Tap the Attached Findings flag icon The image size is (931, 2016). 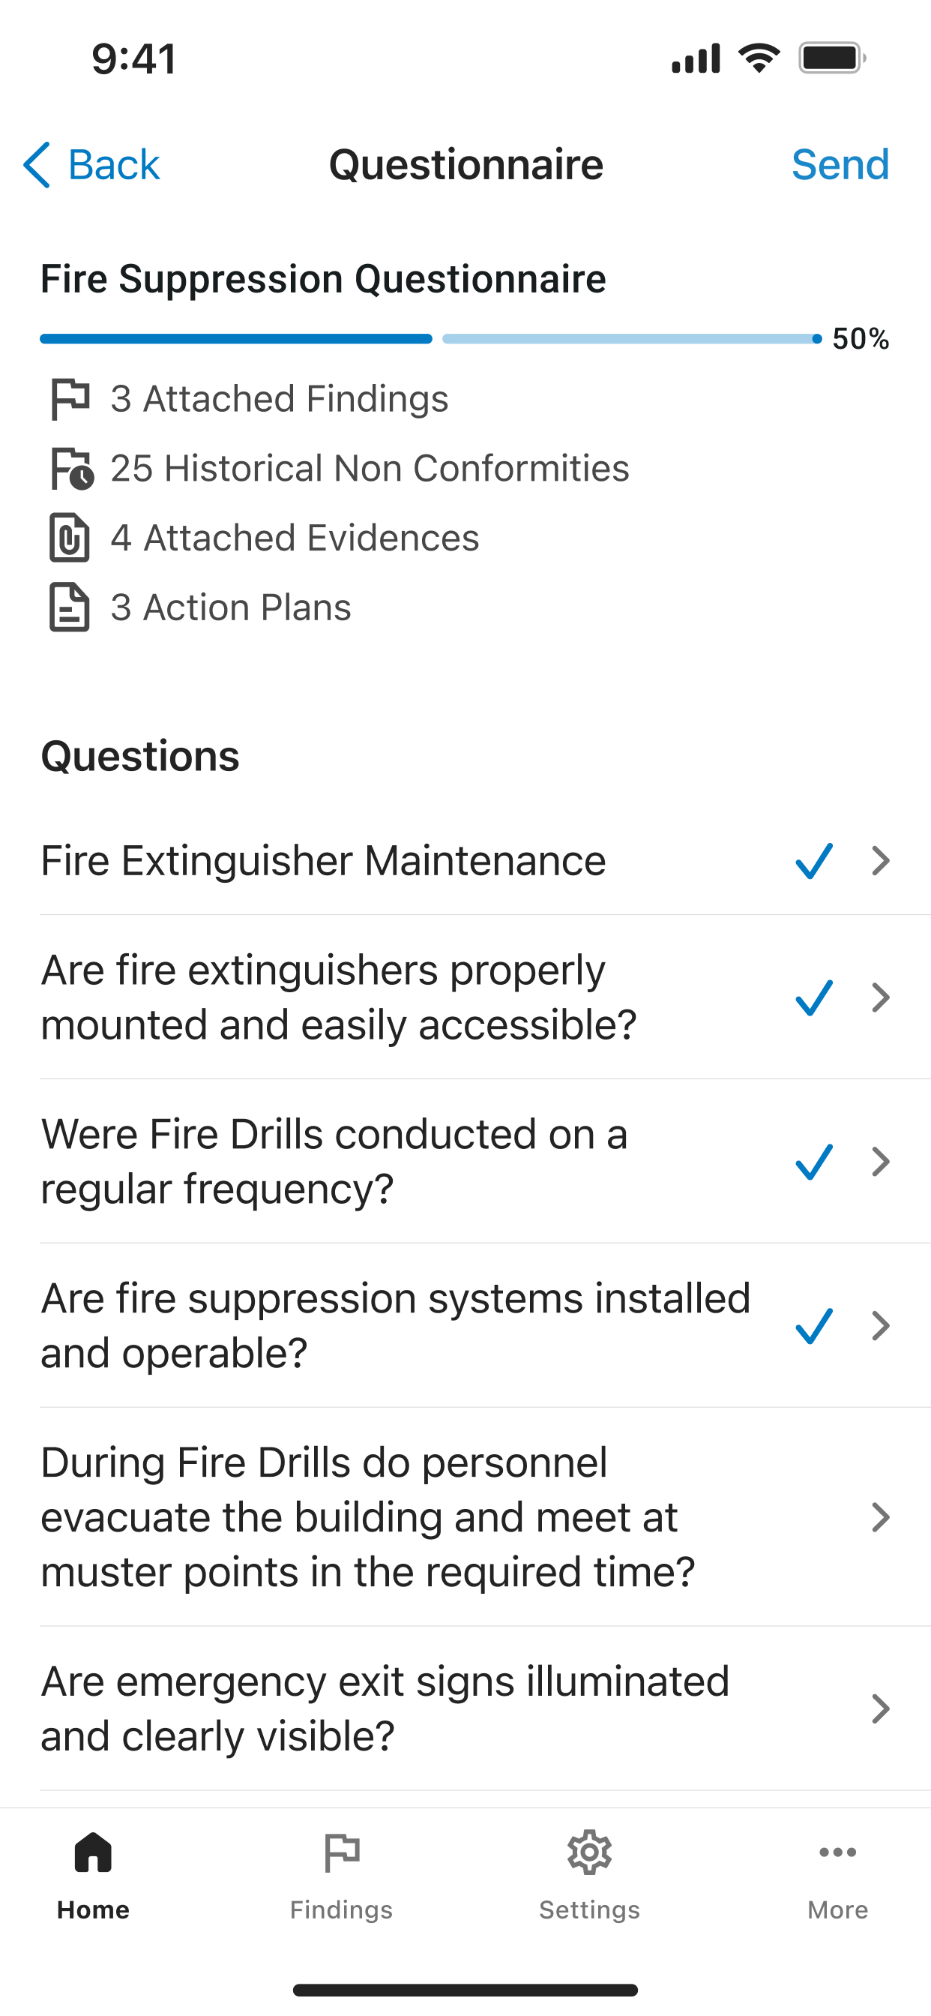(70, 399)
